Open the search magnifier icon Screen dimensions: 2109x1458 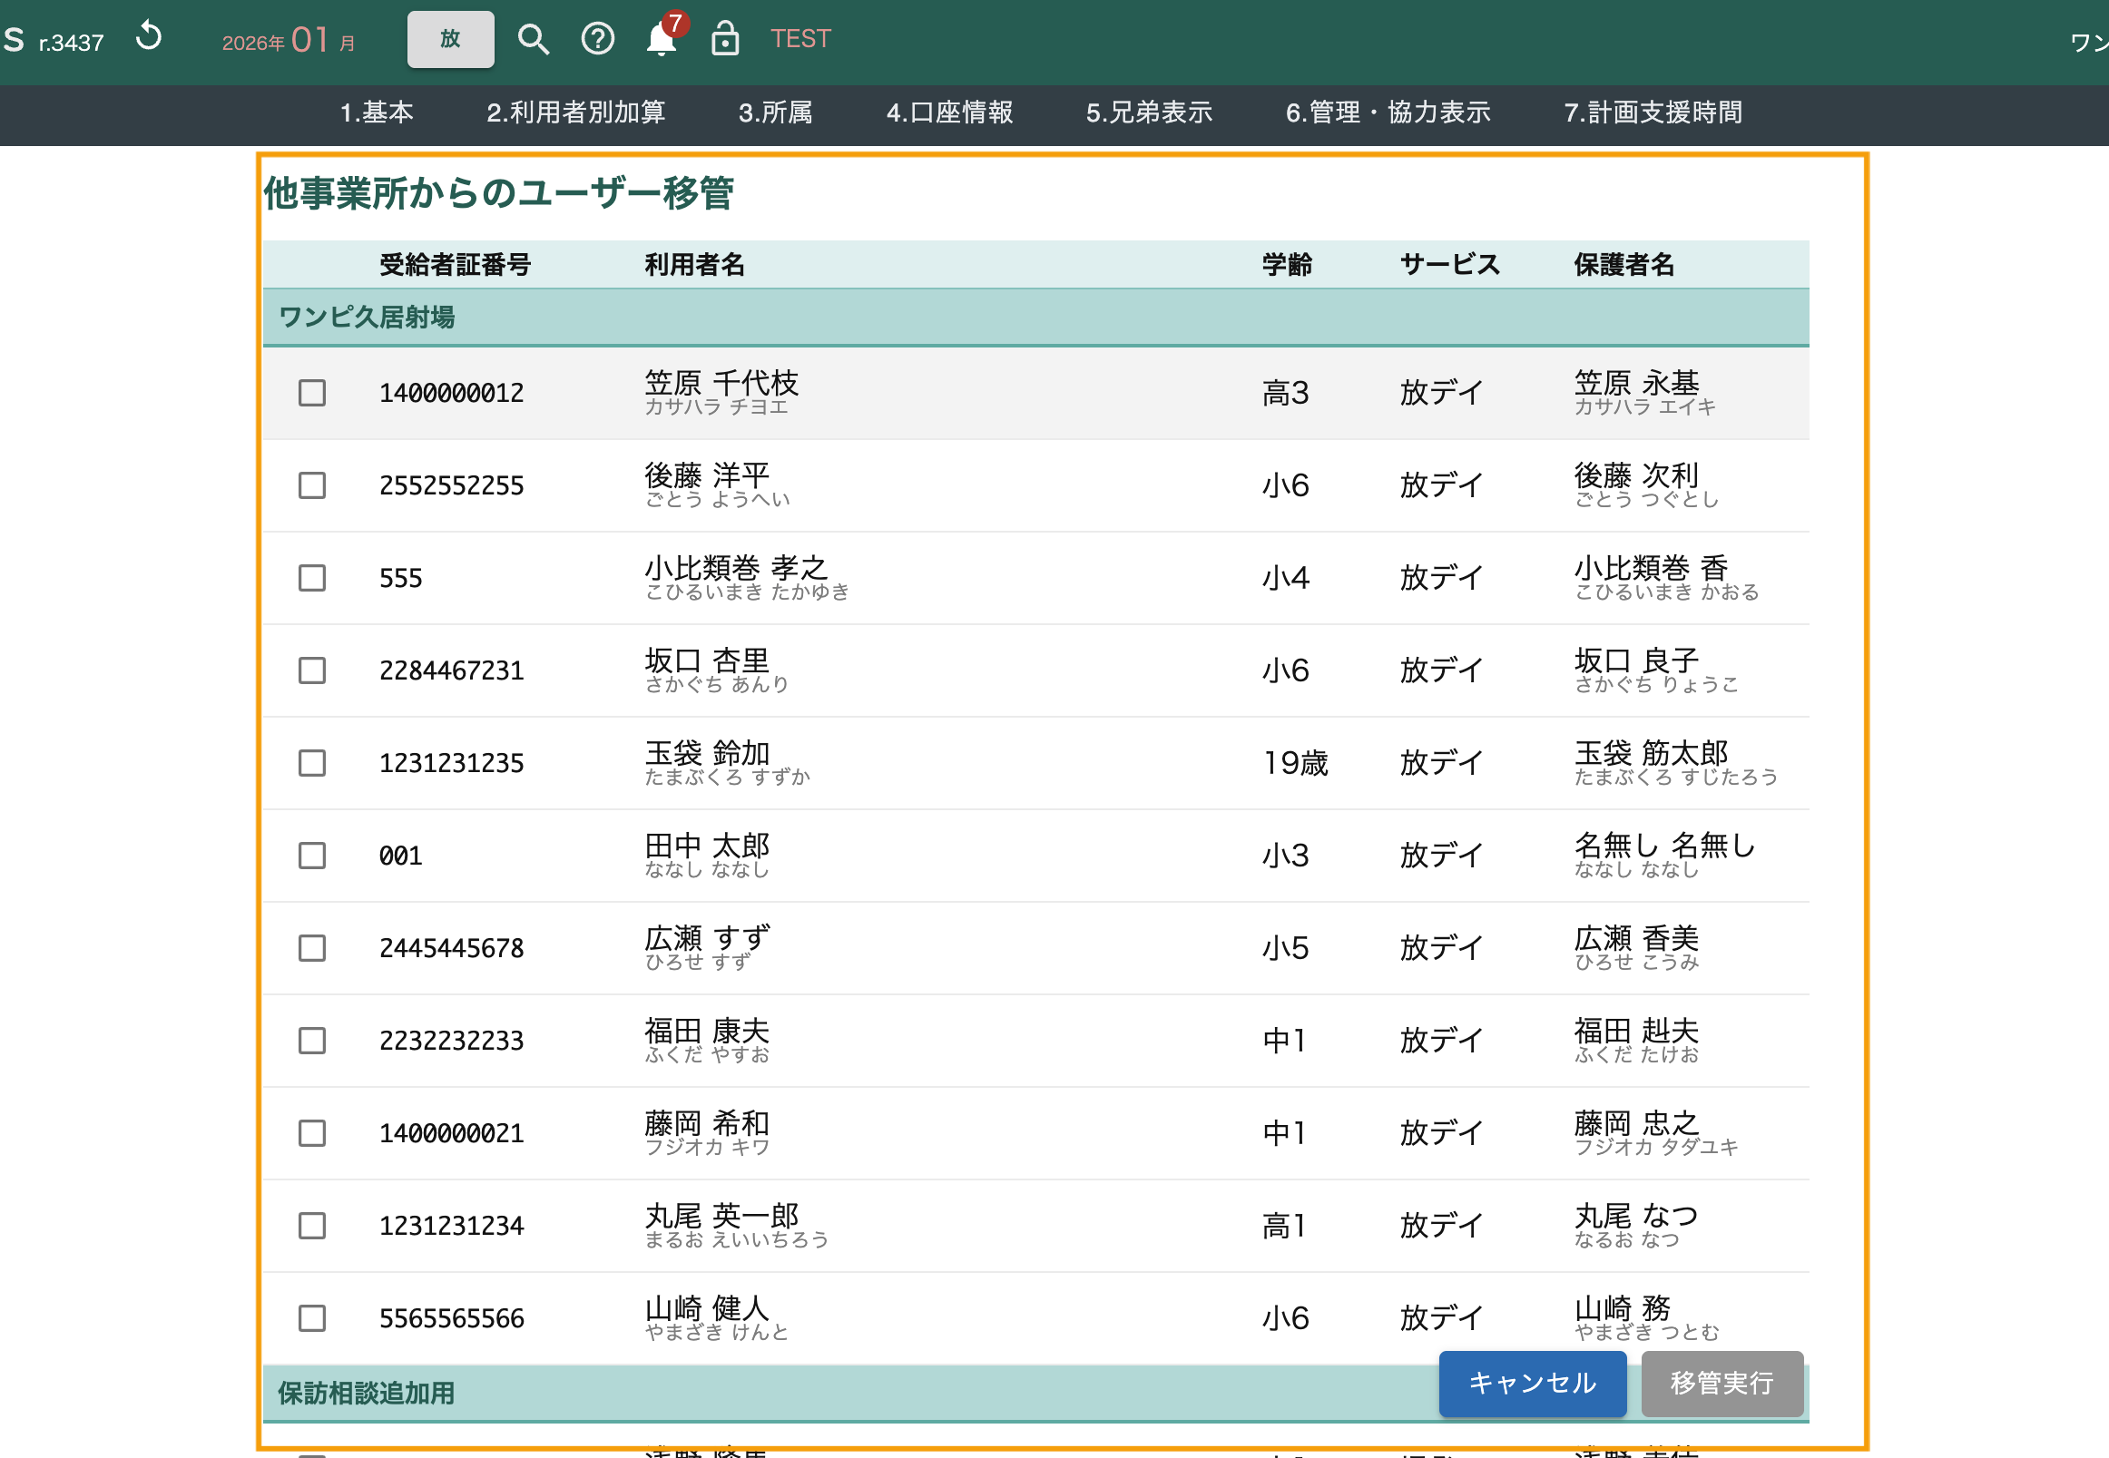(533, 39)
